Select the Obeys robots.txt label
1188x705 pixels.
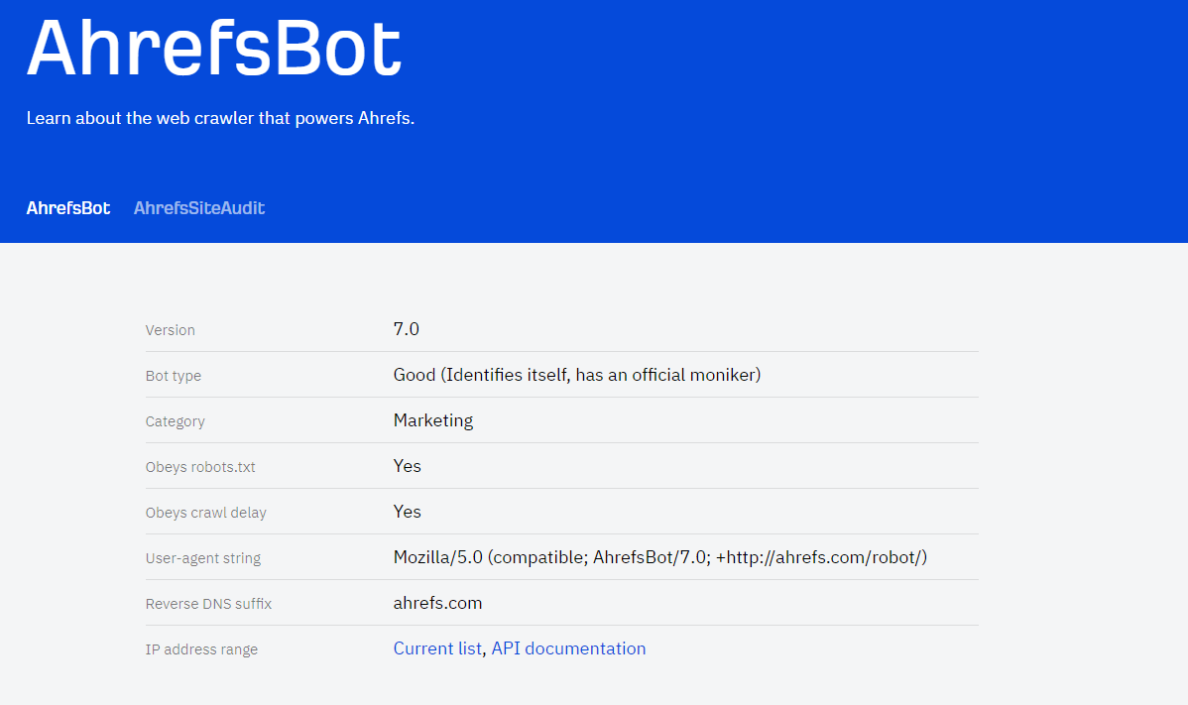(200, 466)
